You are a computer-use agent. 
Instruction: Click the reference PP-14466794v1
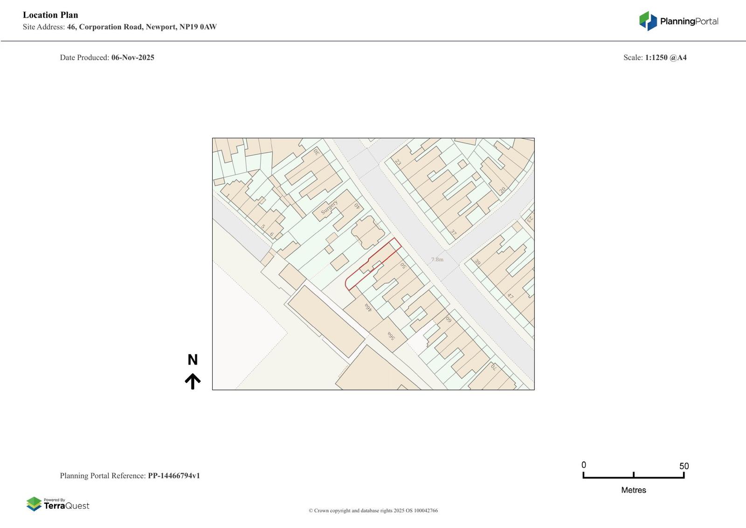(174, 476)
